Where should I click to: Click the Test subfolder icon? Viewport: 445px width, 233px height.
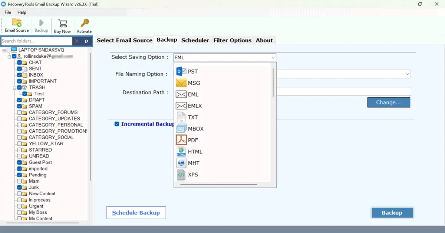click(x=30, y=94)
